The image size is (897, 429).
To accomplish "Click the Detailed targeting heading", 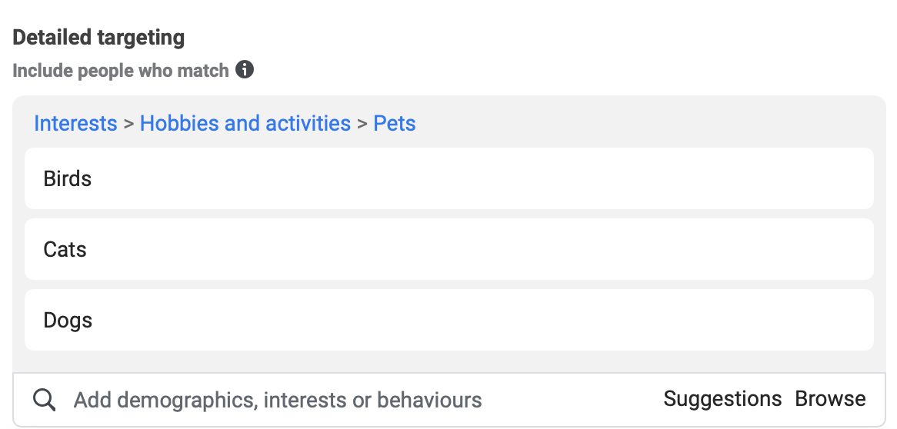I will click(x=98, y=37).
